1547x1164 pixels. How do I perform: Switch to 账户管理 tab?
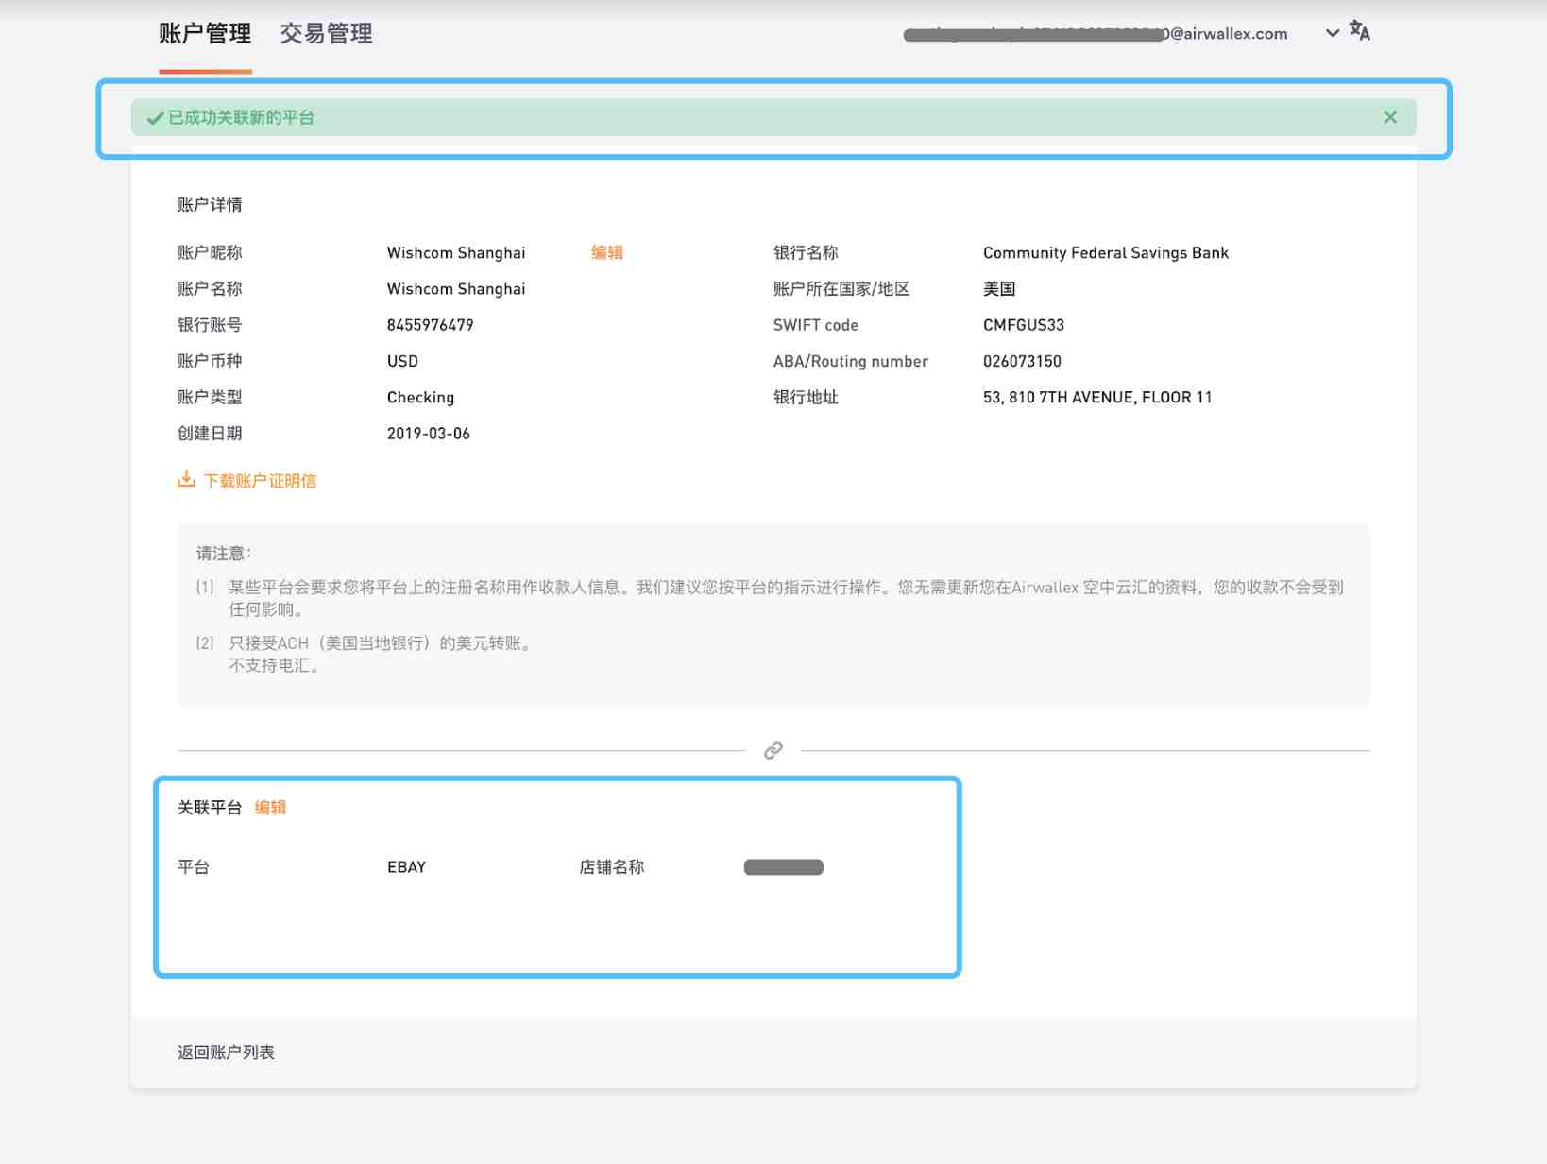tap(205, 34)
